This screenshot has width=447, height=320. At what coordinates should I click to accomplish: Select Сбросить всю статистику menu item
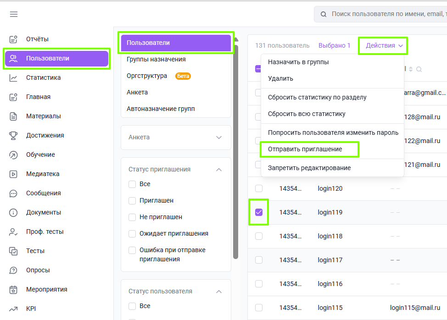point(307,114)
